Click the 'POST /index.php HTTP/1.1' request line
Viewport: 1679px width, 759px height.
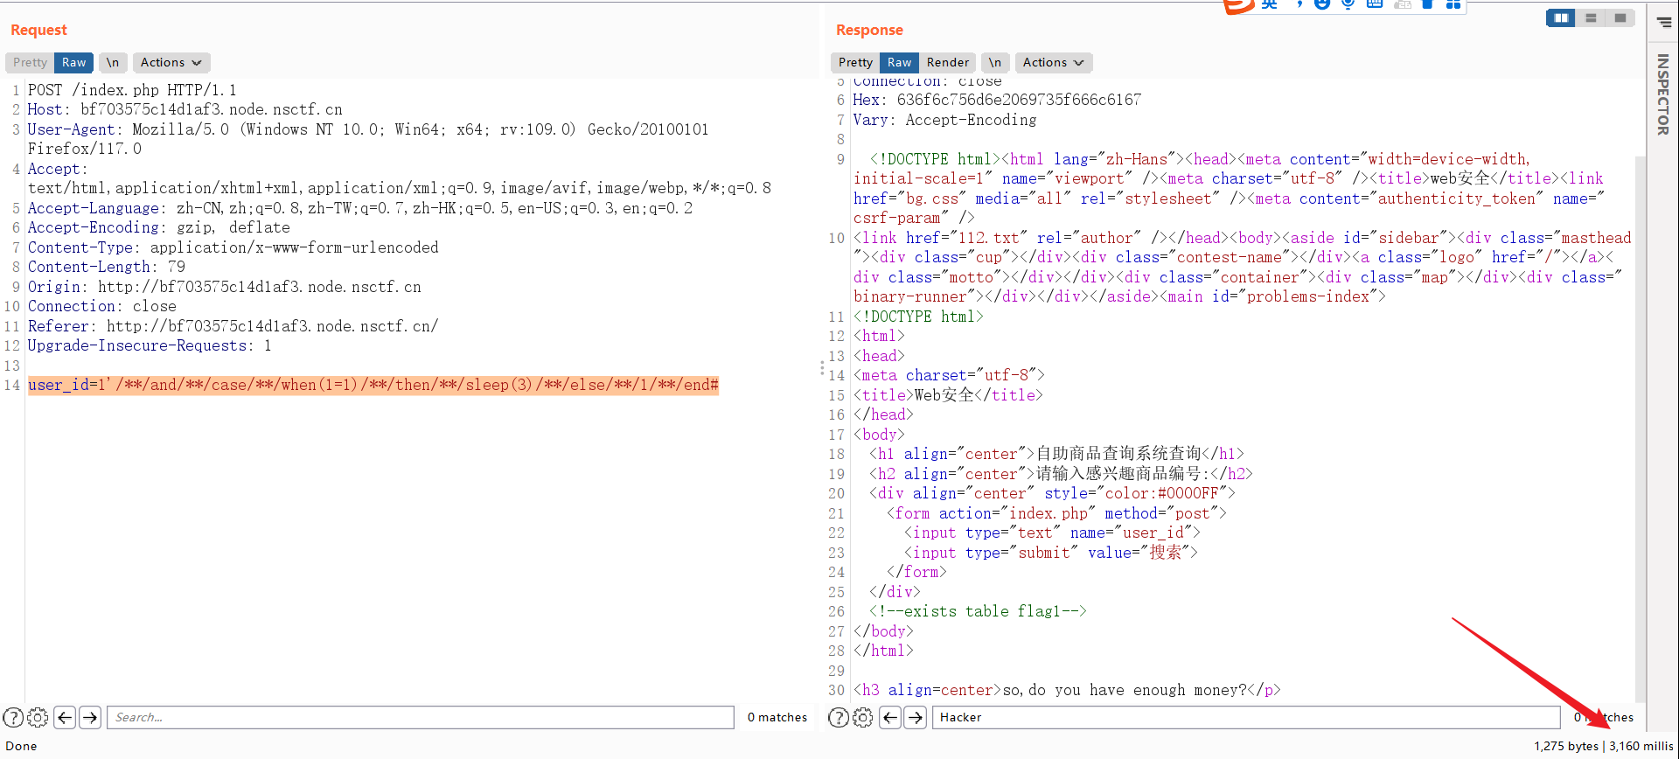pos(132,90)
